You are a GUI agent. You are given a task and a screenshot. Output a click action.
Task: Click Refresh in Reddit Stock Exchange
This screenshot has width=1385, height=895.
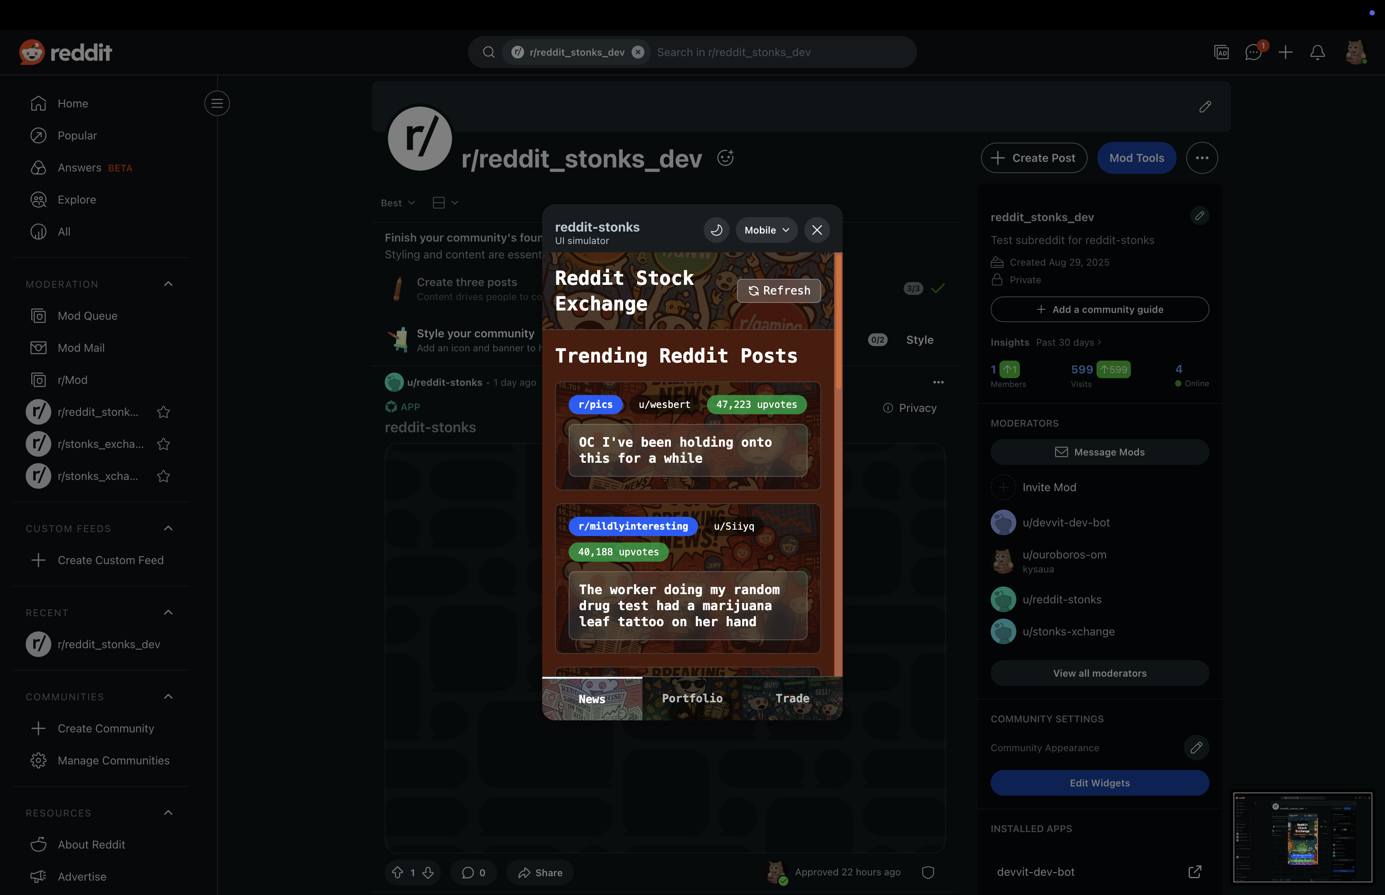coord(779,290)
